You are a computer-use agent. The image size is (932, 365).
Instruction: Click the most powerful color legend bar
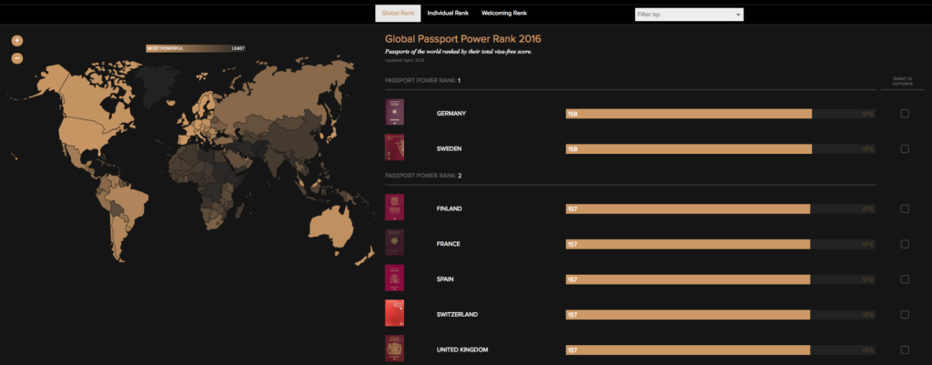tap(196, 48)
